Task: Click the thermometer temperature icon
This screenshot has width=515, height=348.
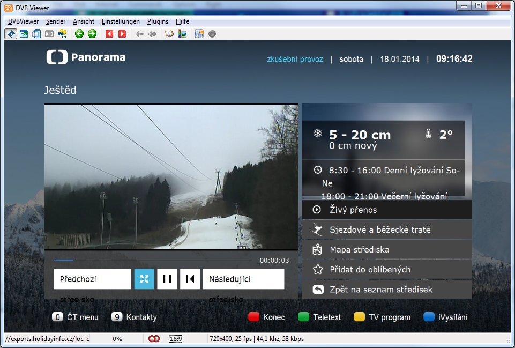Action: pos(428,134)
